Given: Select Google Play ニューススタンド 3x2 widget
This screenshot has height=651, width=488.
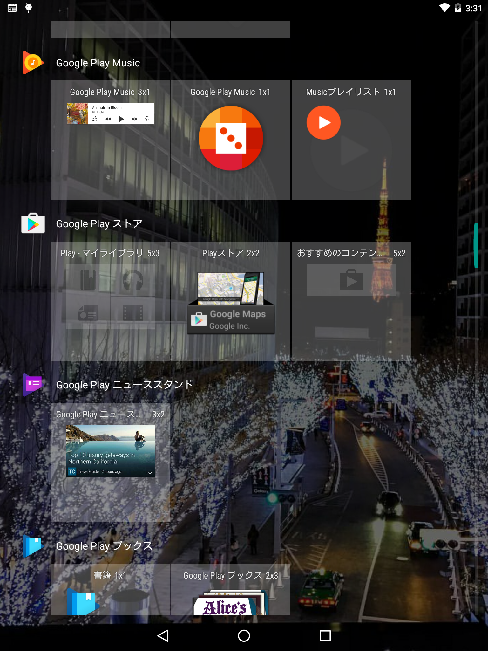Looking at the screenshot, I should point(110,462).
